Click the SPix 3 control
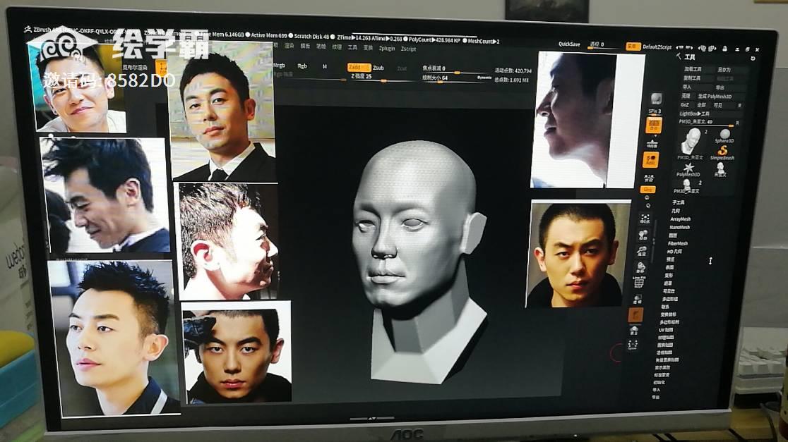This screenshot has height=442, width=788. 655,111
